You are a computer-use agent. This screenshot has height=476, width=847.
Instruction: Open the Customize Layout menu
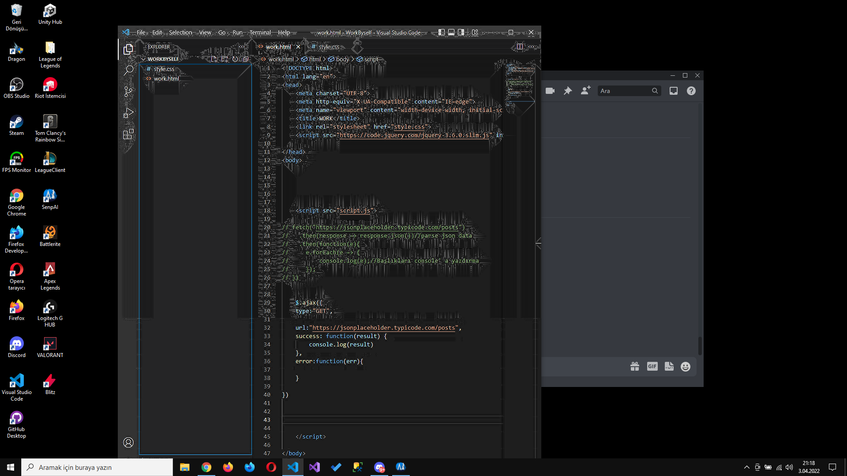point(475,32)
